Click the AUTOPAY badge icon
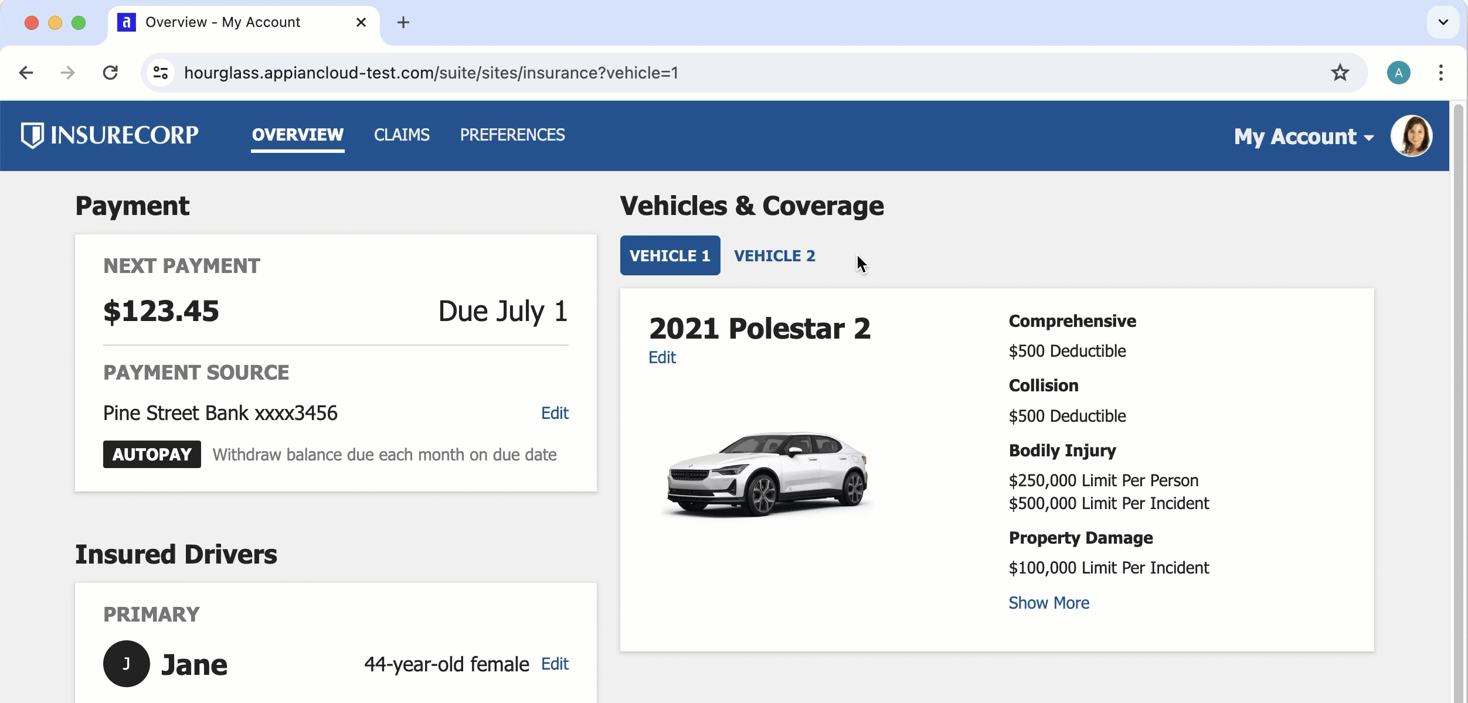Image resolution: width=1468 pixels, height=703 pixels. coord(151,455)
